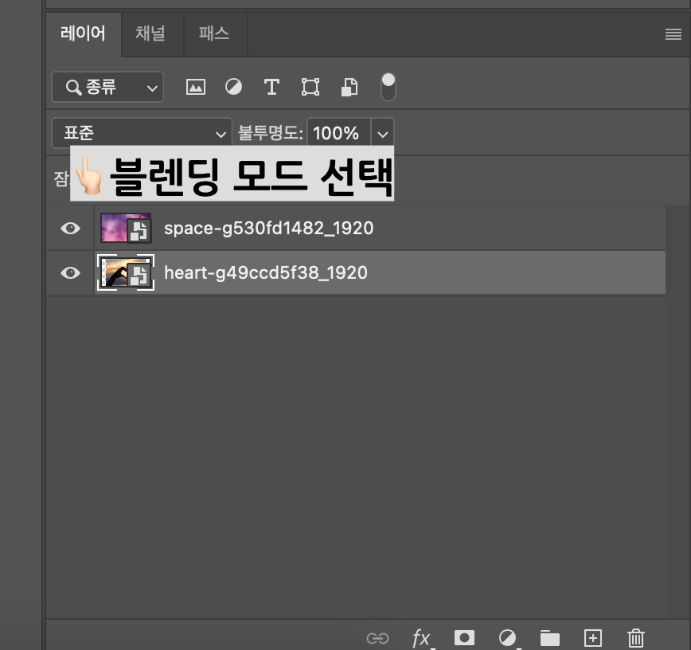Open the blending mode dropdown showing 표준

tap(141, 133)
